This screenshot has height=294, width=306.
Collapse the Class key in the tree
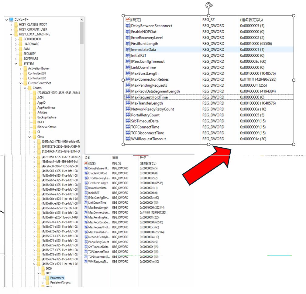point(30,137)
